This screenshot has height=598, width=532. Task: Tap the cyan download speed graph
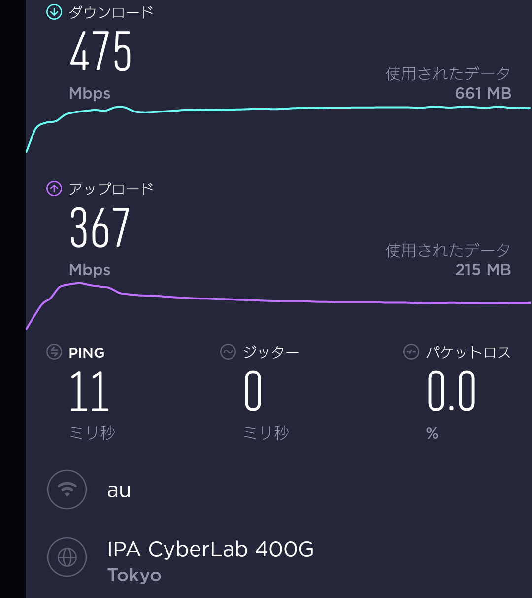[296, 109]
